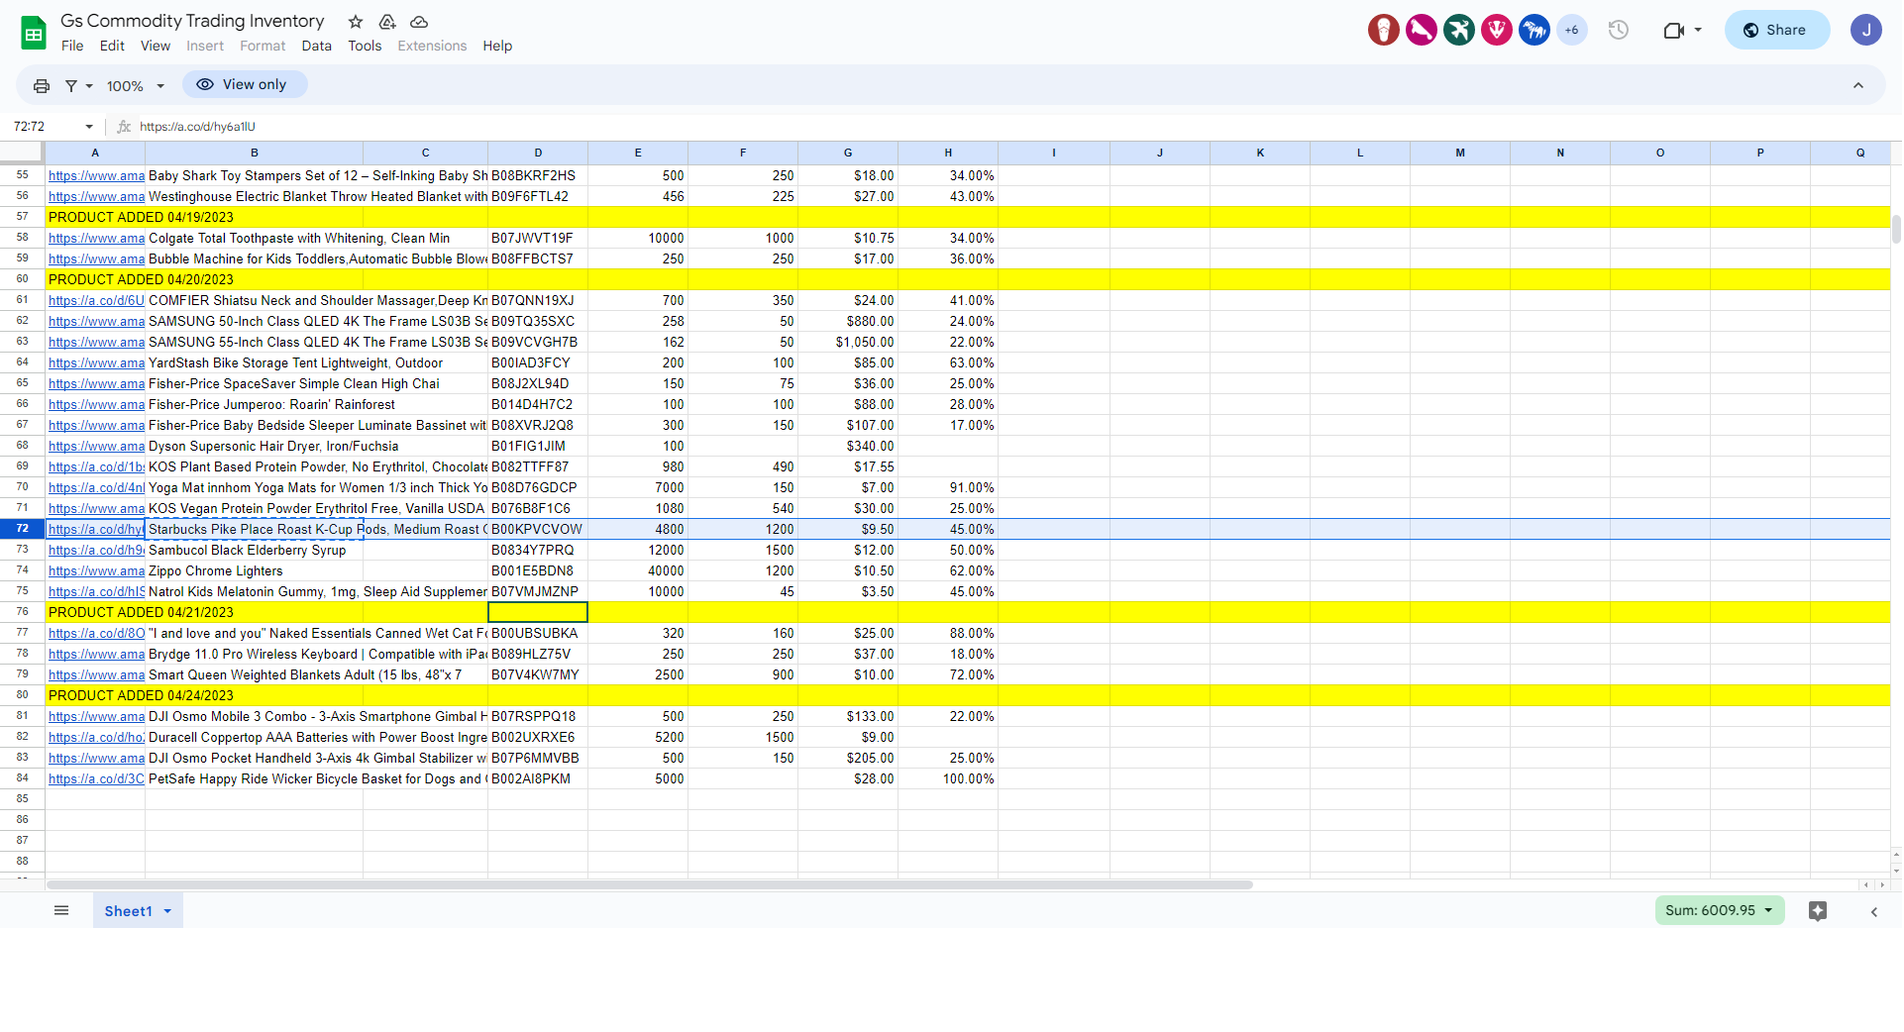Open the Google Sheets home icon
Viewport: 1904px width, 1032px height.
(34, 33)
